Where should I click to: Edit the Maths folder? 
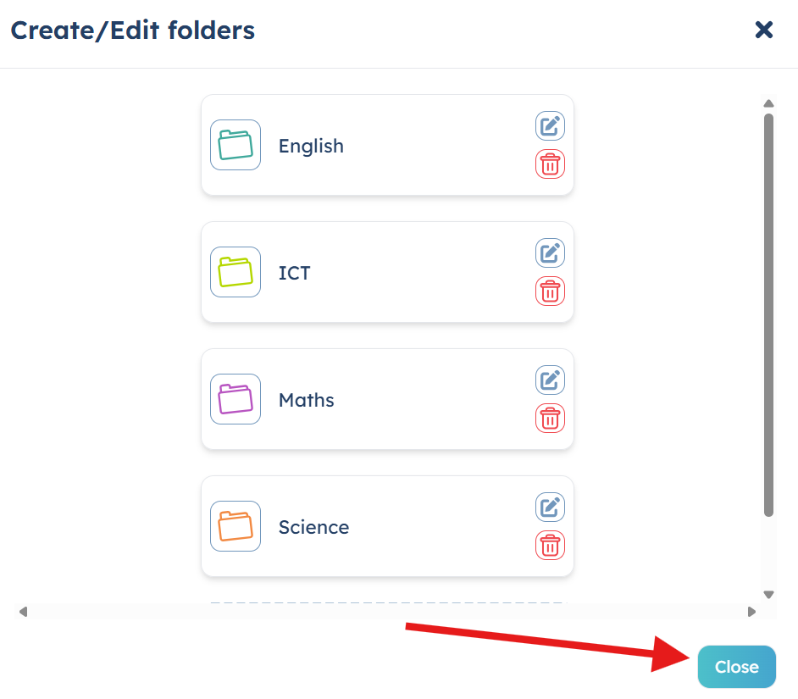(x=550, y=380)
